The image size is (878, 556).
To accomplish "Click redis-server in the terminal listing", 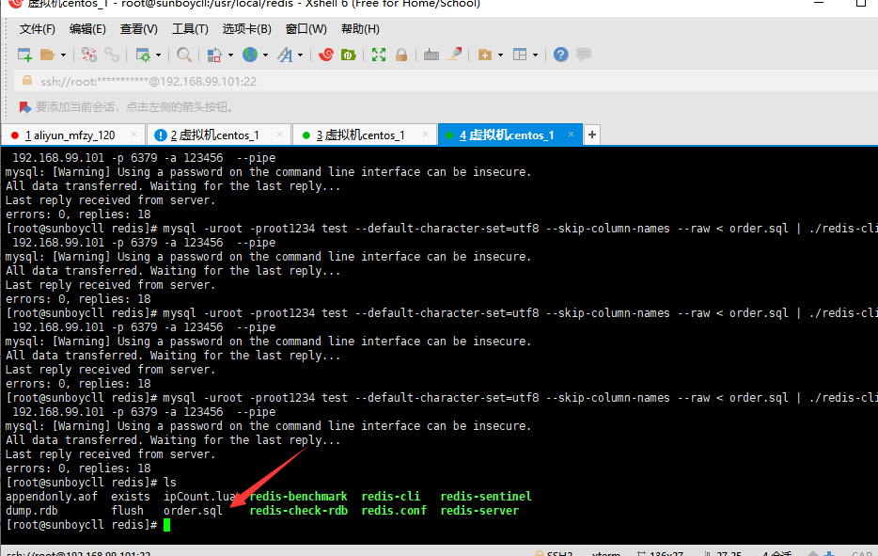I will tap(479, 511).
